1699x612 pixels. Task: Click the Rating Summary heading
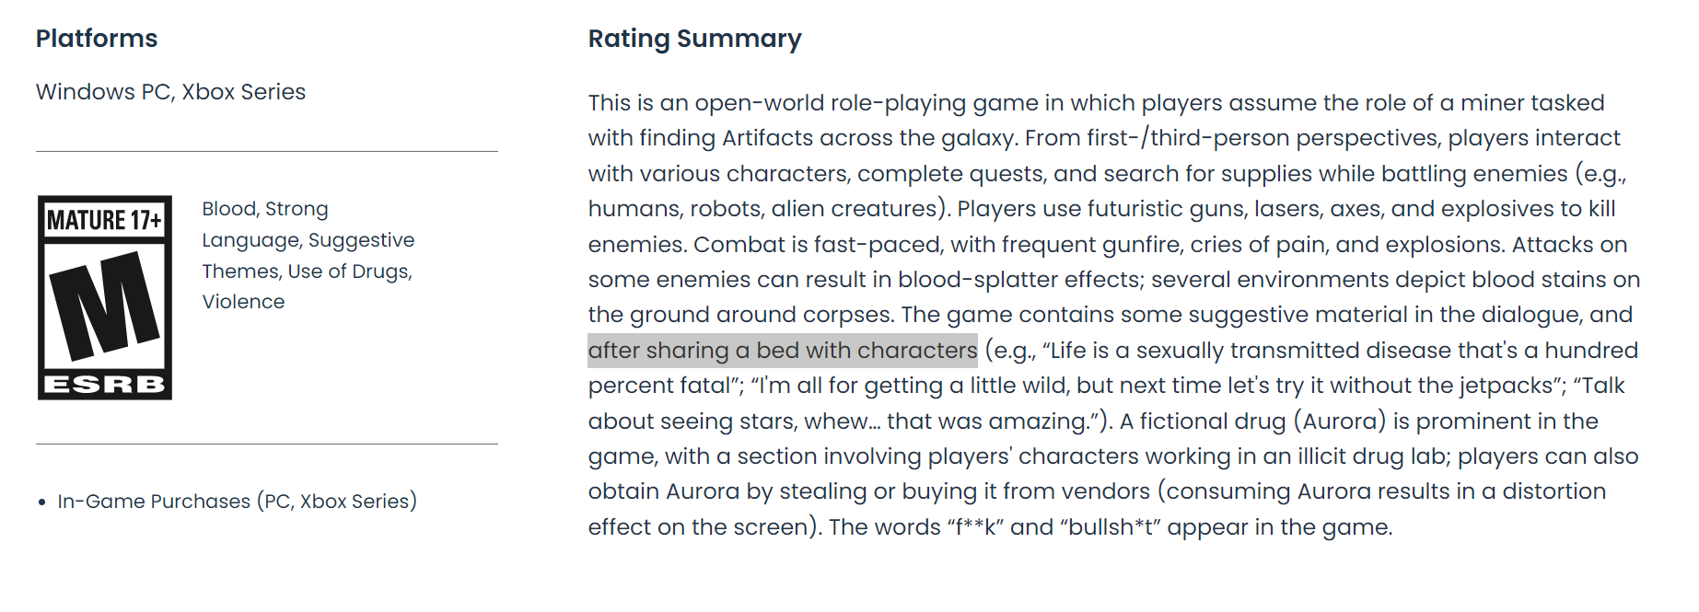click(x=694, y=39)
